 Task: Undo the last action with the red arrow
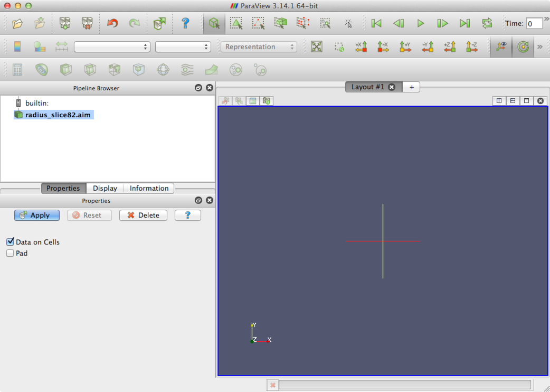pos(112,24)
